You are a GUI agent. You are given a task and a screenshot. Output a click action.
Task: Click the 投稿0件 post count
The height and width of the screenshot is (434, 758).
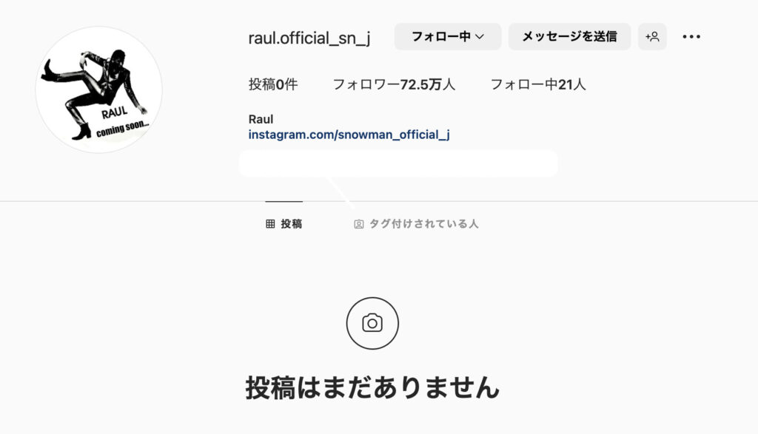click(273, 84)
